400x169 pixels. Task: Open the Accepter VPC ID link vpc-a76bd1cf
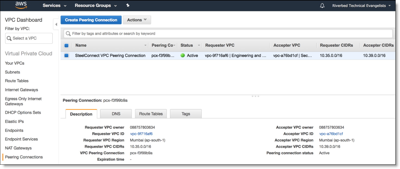(x=331, y=134)
